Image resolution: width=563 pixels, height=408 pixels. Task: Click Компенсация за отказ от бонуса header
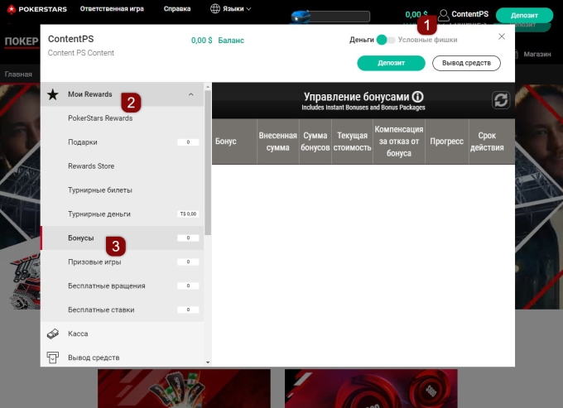point(399,142)
